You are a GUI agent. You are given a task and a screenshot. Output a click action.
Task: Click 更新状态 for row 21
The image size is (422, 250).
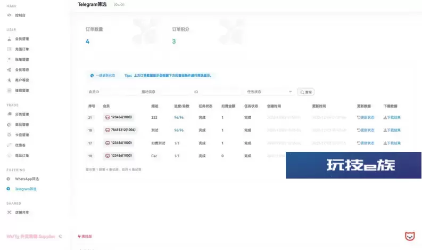(x=366, y=117)
